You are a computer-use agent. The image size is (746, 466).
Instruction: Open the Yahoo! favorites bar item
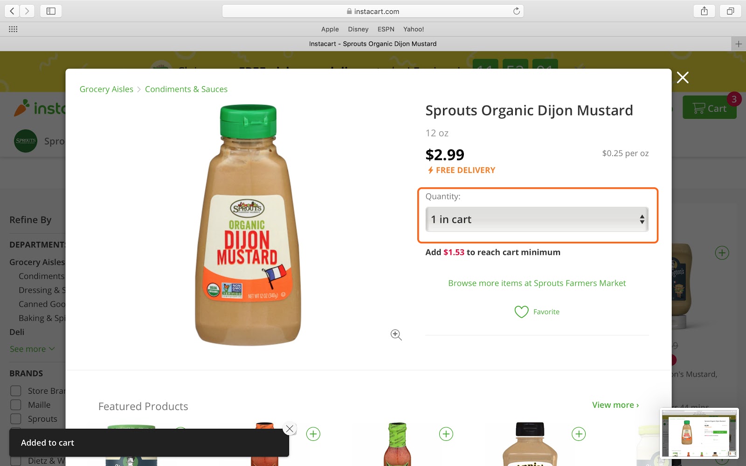(x=414, y=29)
